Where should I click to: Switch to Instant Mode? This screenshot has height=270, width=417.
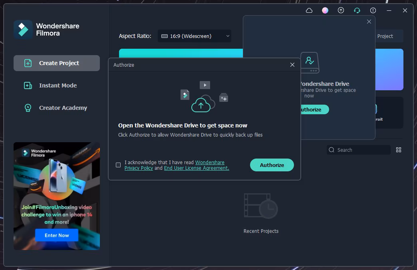[57, 85]
